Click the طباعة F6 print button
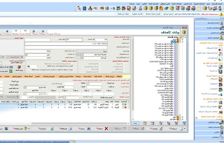The image size is (224, 143). pos(65,129)
